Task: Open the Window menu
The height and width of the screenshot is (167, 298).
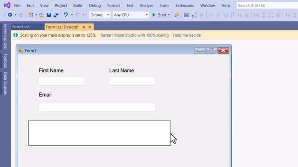Action: (x=207, y=6)
